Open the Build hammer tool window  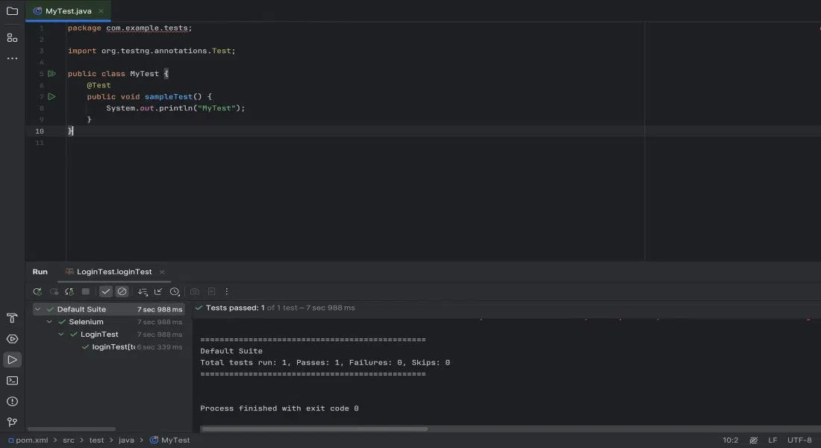tap(12, 318)
